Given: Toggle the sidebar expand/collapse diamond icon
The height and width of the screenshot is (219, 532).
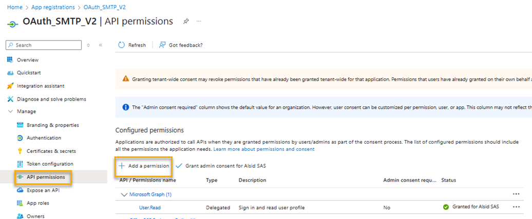Looking at the screenshot, I should pyautogui.click(x=88, y=45).
